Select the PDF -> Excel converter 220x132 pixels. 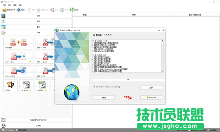tap(45, 57)
